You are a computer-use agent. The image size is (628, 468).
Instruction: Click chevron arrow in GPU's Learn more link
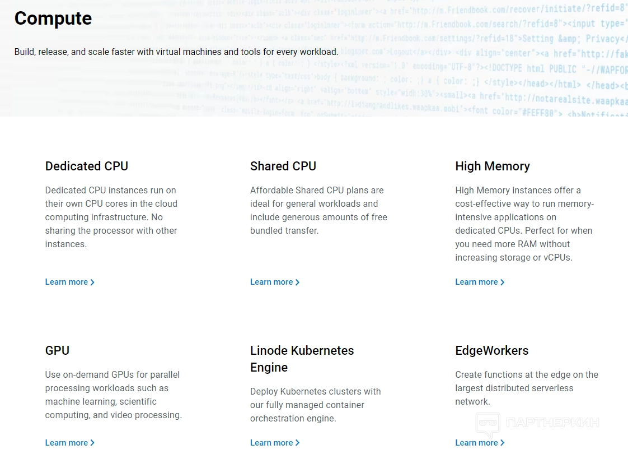pos(92,443)
